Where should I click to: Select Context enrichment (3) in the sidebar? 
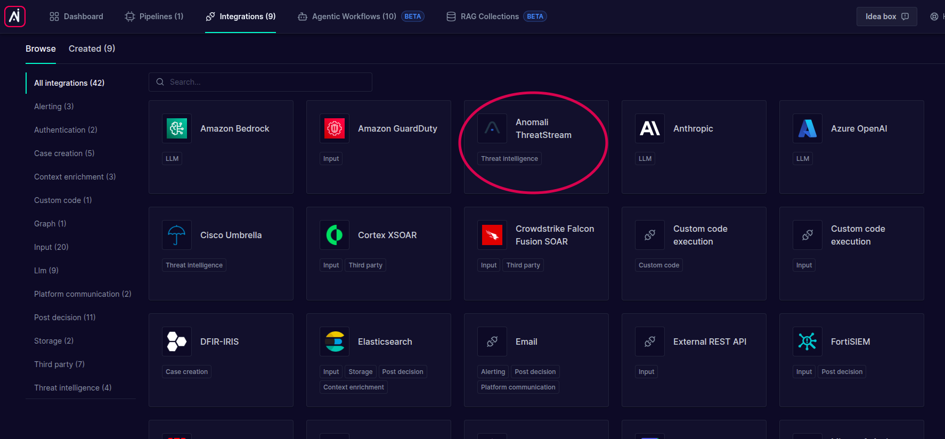(75, 177)
